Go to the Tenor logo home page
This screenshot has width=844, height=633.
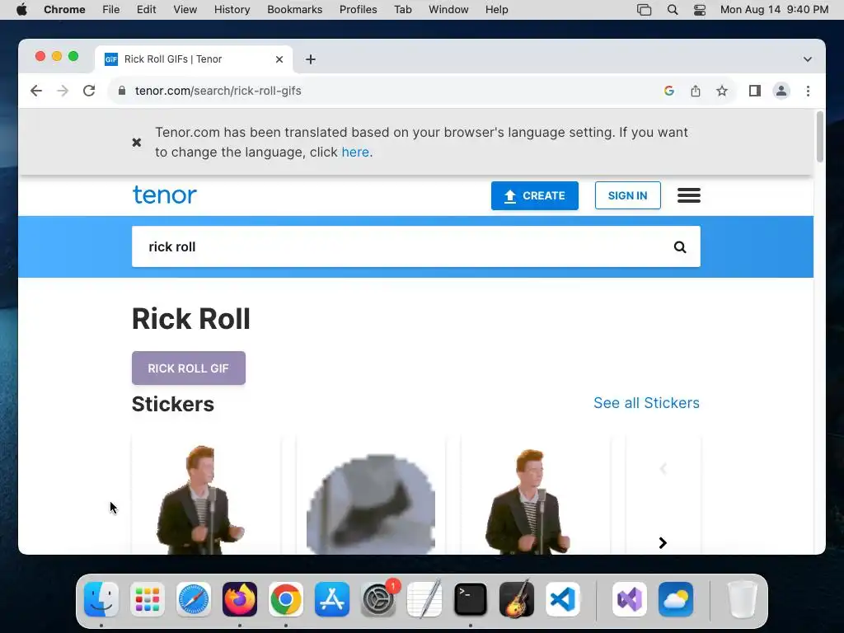click(165, 195)
